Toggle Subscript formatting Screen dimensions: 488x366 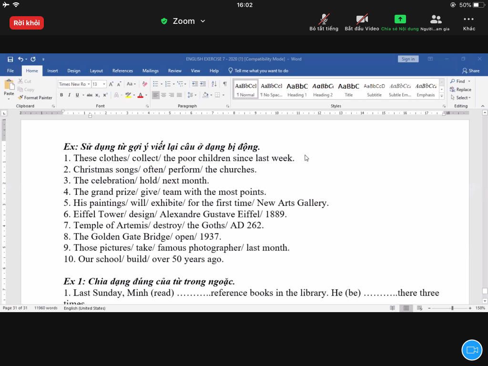tap(97, 95)
